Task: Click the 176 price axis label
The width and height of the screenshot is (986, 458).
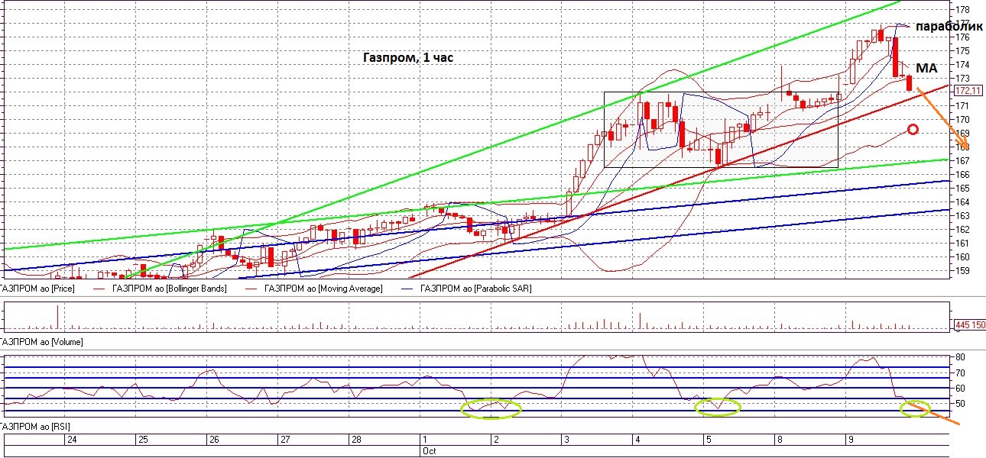Action: tap(962, 37)
